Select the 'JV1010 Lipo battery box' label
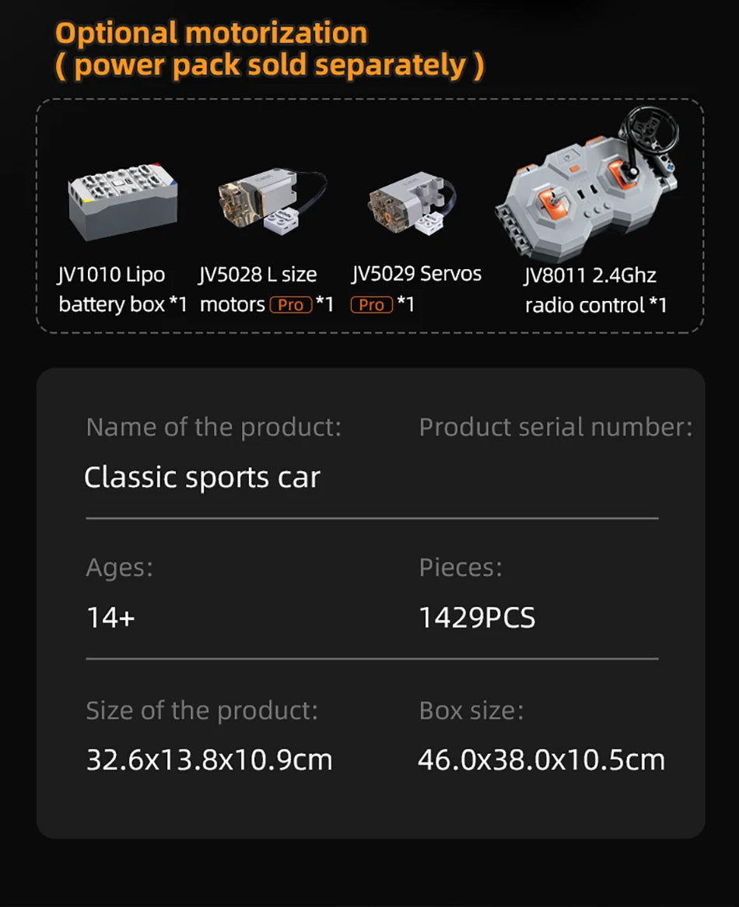The image size is (739, 907). coord(122,289)
